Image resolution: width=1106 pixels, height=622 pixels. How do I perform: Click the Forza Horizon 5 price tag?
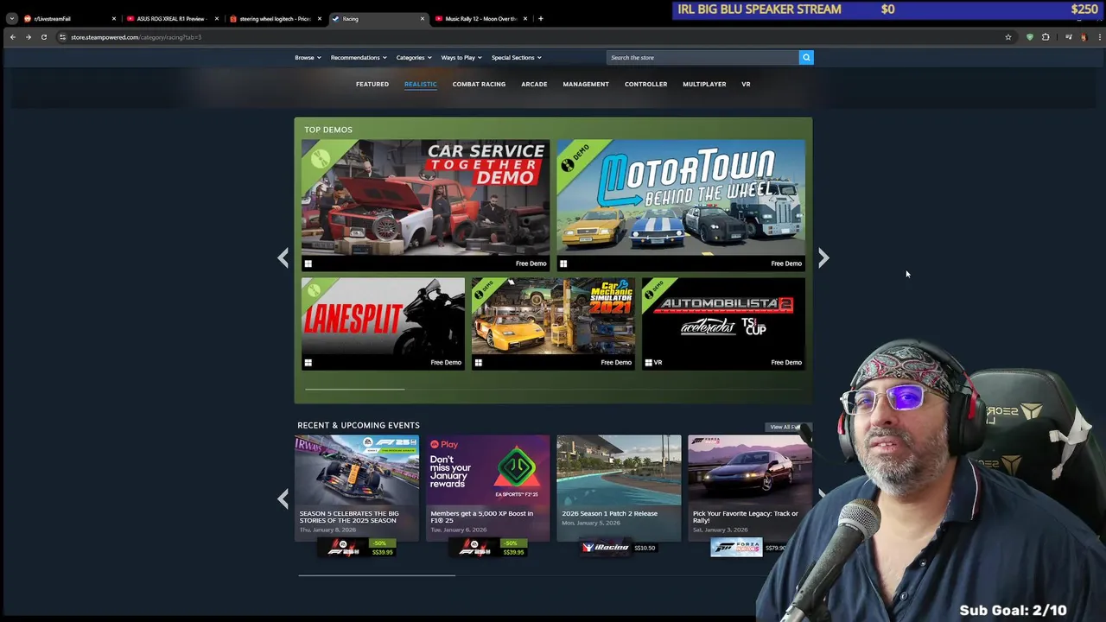748,548
